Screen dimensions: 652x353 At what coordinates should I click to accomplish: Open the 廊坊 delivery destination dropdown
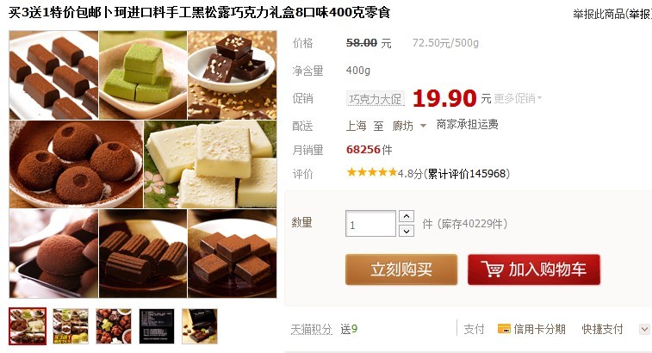(x=409, y=126)
